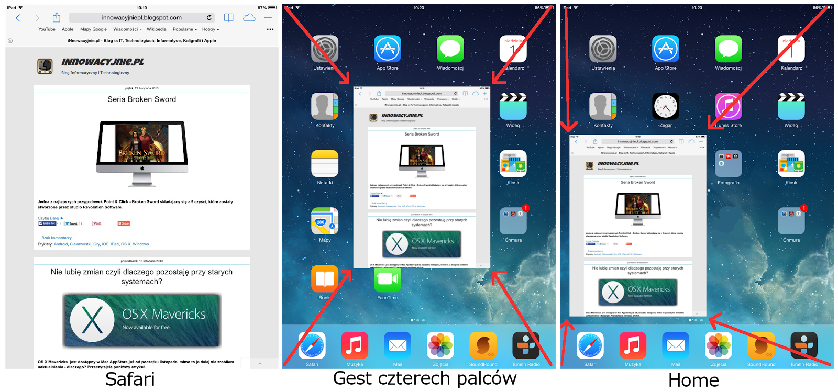The height and width of the screenshot is (392, 838).
Task: Tap the Safari forward arrow in the left screenshot
Action: click(x=37, y=18)
